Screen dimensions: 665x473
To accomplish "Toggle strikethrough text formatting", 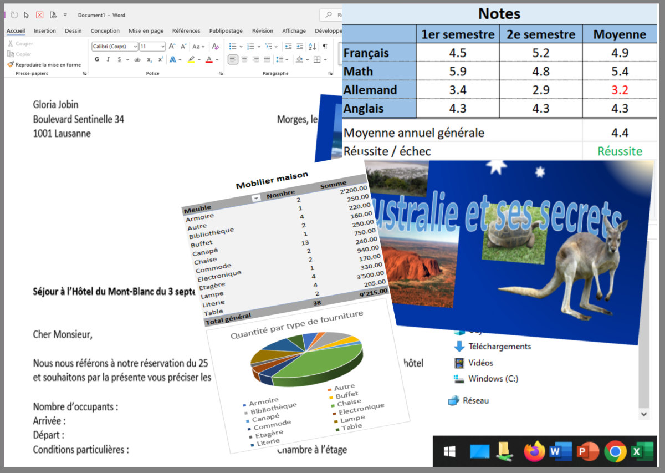I will click(137, 60).
